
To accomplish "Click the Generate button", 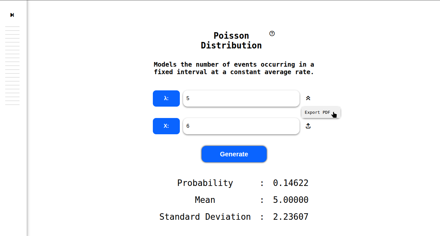I will 234,154.
